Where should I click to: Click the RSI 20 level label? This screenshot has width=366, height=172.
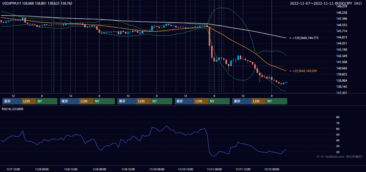[x=338, y=152]
